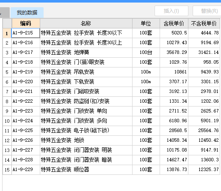Select code cell A1-9-220

pos(26,82)
